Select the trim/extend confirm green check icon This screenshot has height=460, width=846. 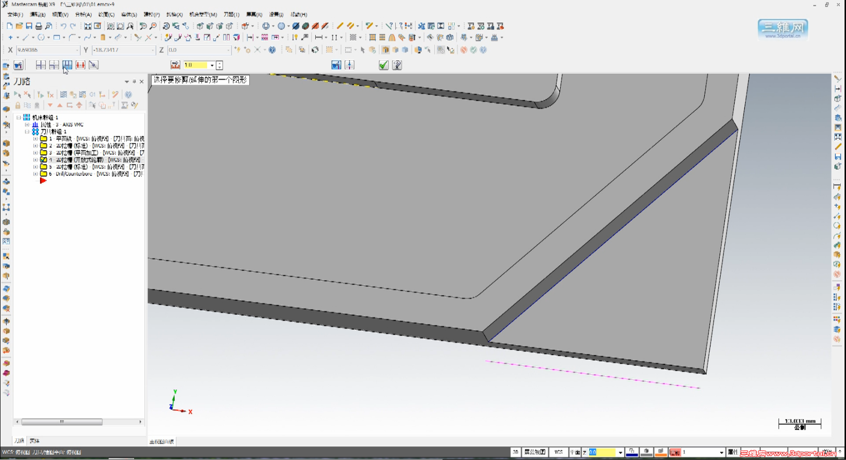[x=384, y=65]
